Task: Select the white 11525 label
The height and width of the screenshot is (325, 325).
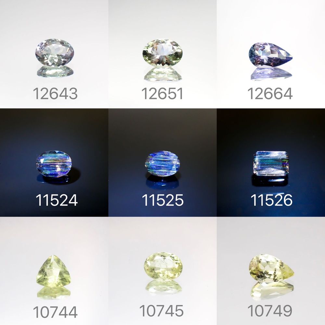Action: (x=163, y=200)
